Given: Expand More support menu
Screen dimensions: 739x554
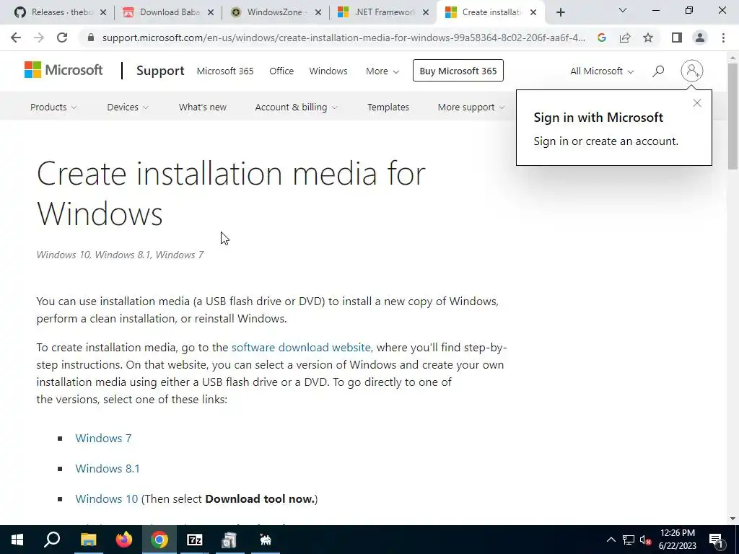Looking at the screenshot, I should tap(471, 107).
